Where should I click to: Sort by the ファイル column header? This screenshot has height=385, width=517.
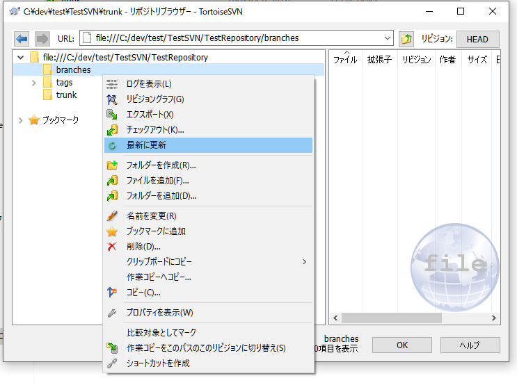point(346,59)
